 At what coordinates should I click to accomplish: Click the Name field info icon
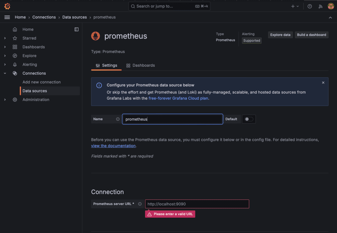coord(118,119)
